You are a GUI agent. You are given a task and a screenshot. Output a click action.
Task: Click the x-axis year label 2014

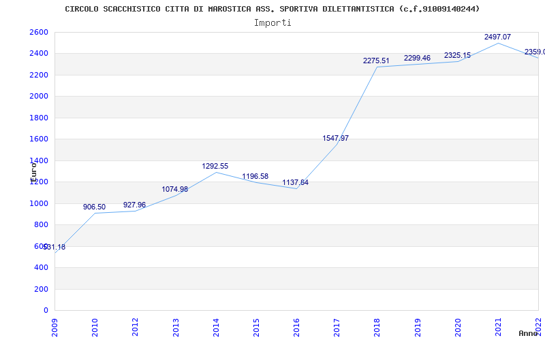tap(216, 328)
